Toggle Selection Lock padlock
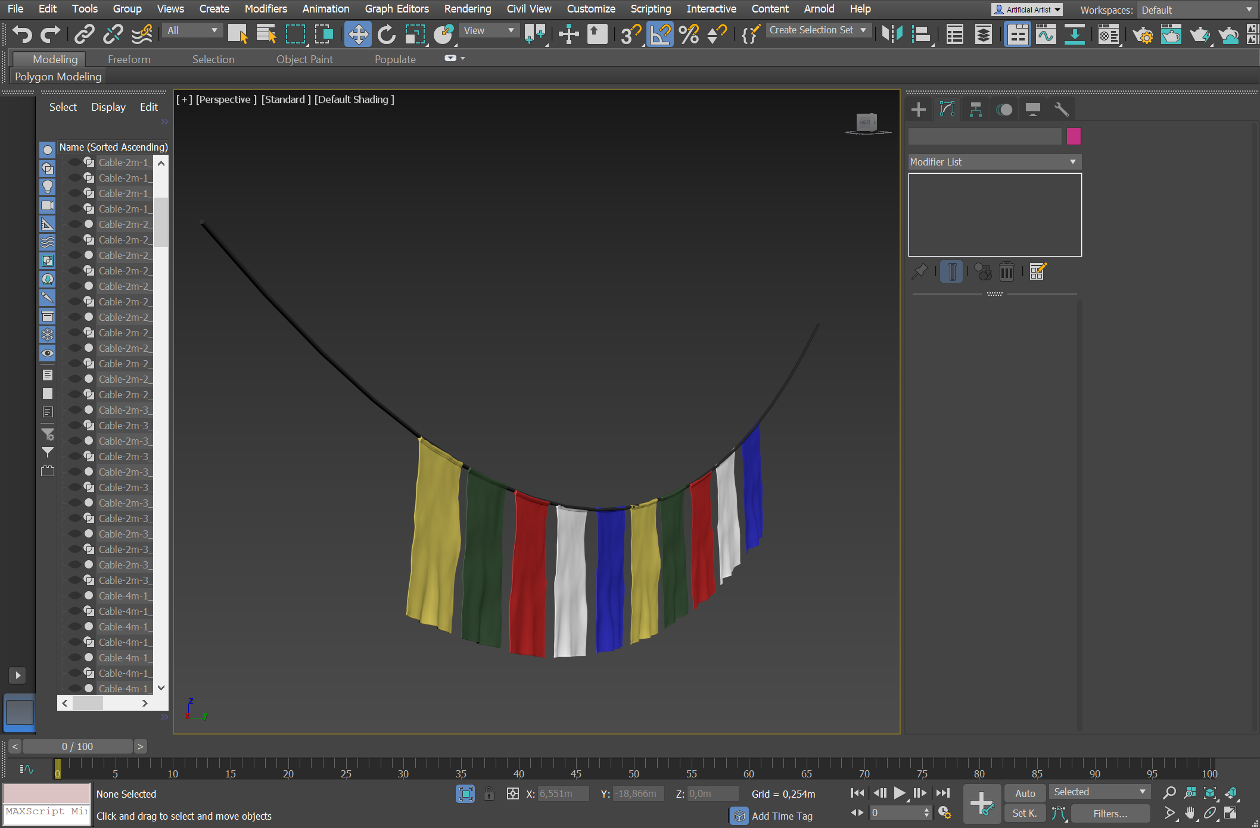This screenshot has width=1260, height=828. point(489,793)
